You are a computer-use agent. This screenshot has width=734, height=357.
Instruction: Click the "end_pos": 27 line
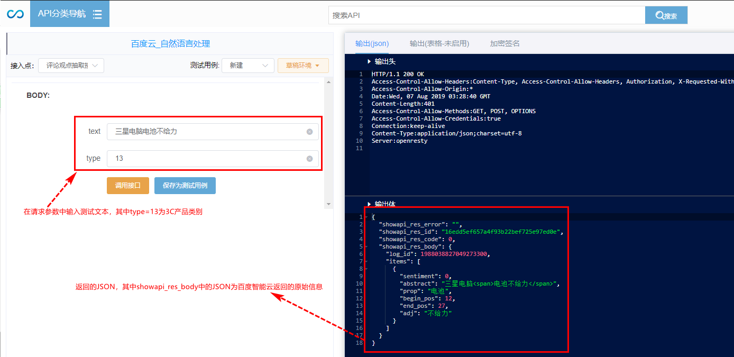[424, 306]
